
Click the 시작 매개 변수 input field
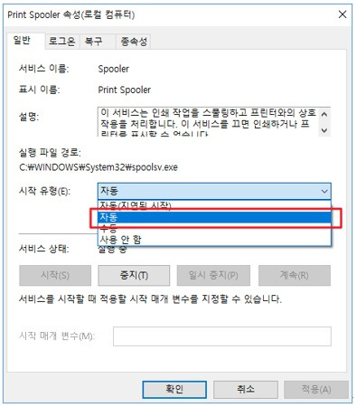(x=222, y=336)
